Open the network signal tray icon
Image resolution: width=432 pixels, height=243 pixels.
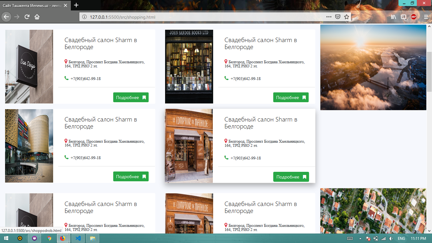coord(383,238)
